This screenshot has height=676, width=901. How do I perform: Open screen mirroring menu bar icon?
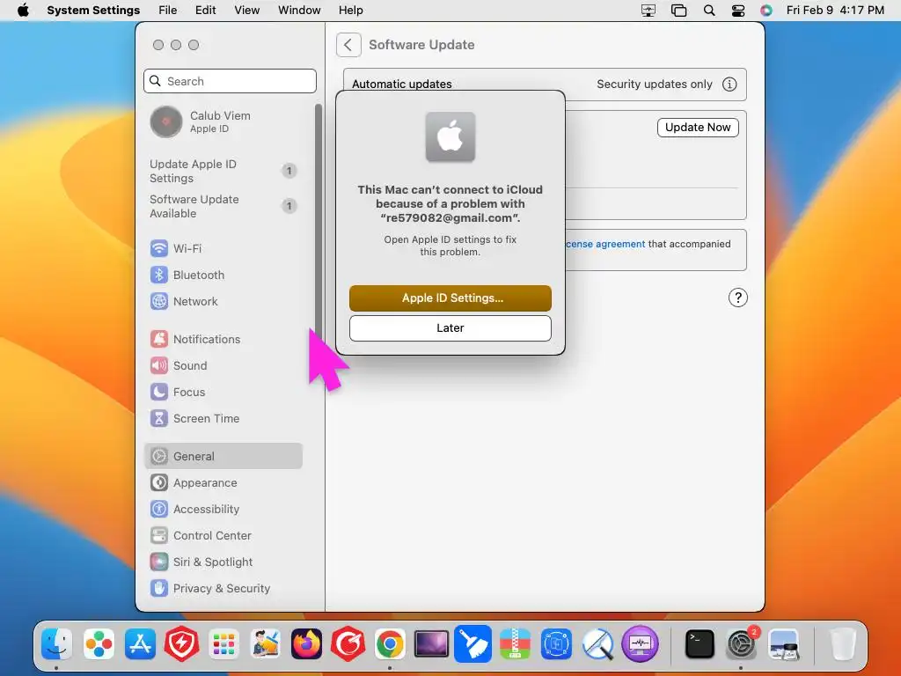coord(648,11)
